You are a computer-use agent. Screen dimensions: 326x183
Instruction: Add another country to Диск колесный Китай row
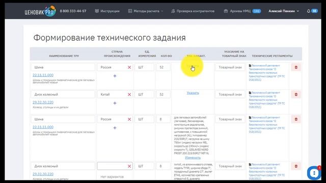click(115, 103)
